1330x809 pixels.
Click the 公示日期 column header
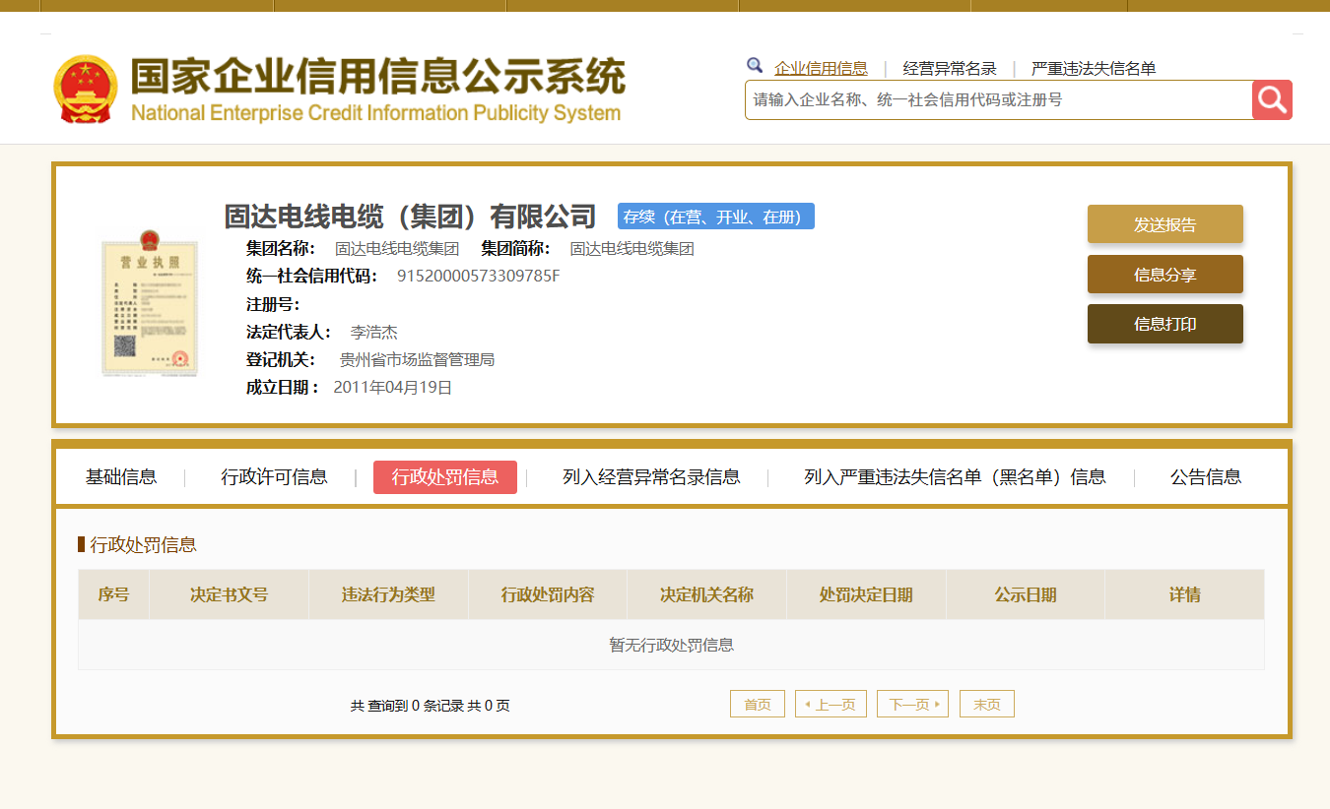point(1026,594)
